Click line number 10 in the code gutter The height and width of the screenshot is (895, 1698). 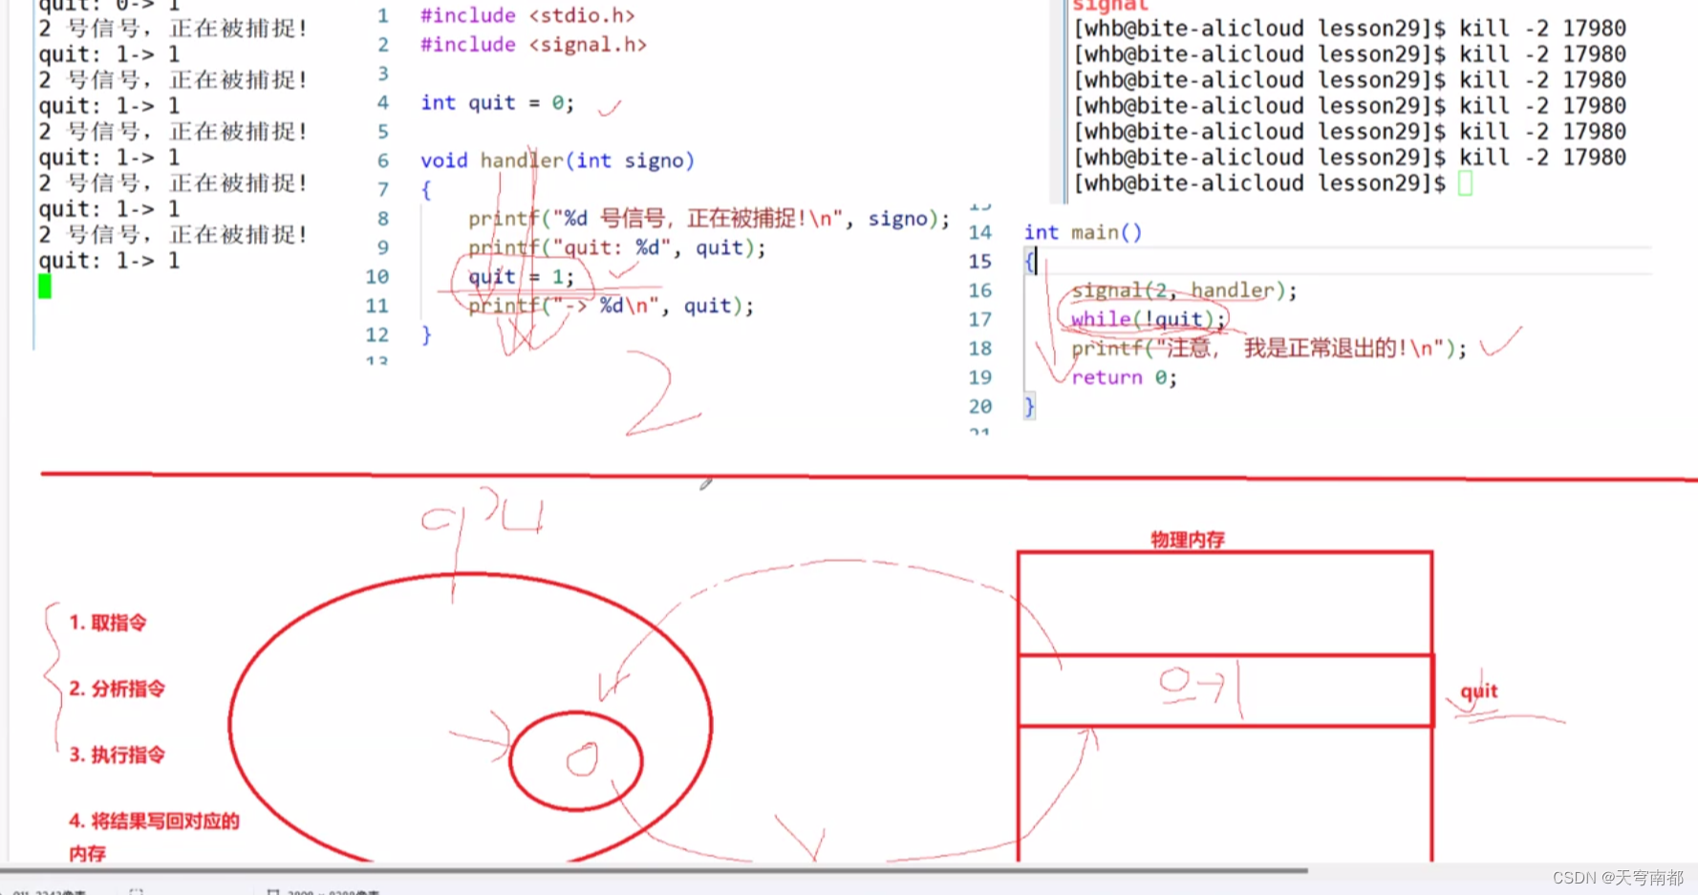pyautogui.click(x=377, y=277)
